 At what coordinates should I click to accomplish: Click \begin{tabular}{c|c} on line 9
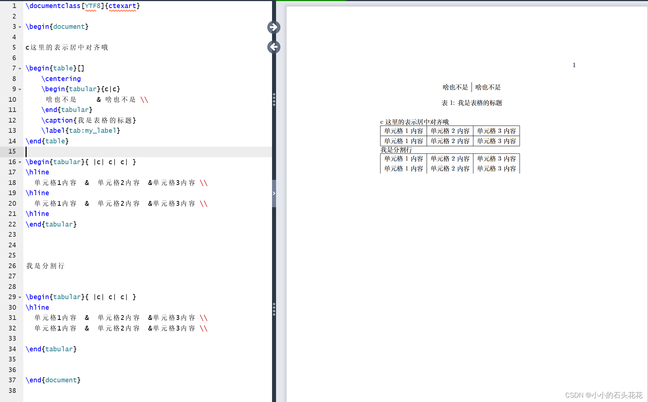click(81, 89)
